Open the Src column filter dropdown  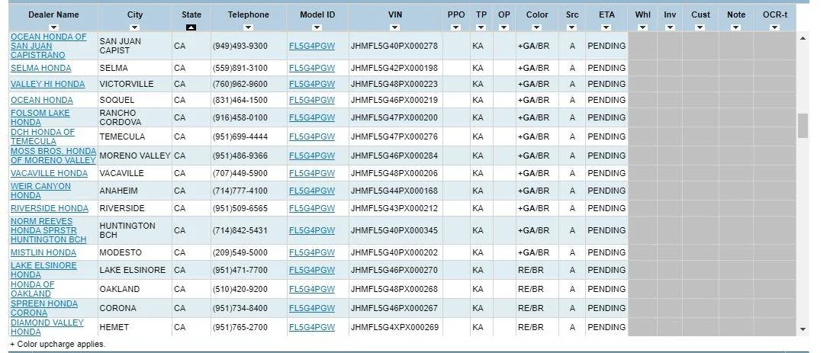(571, 27)
